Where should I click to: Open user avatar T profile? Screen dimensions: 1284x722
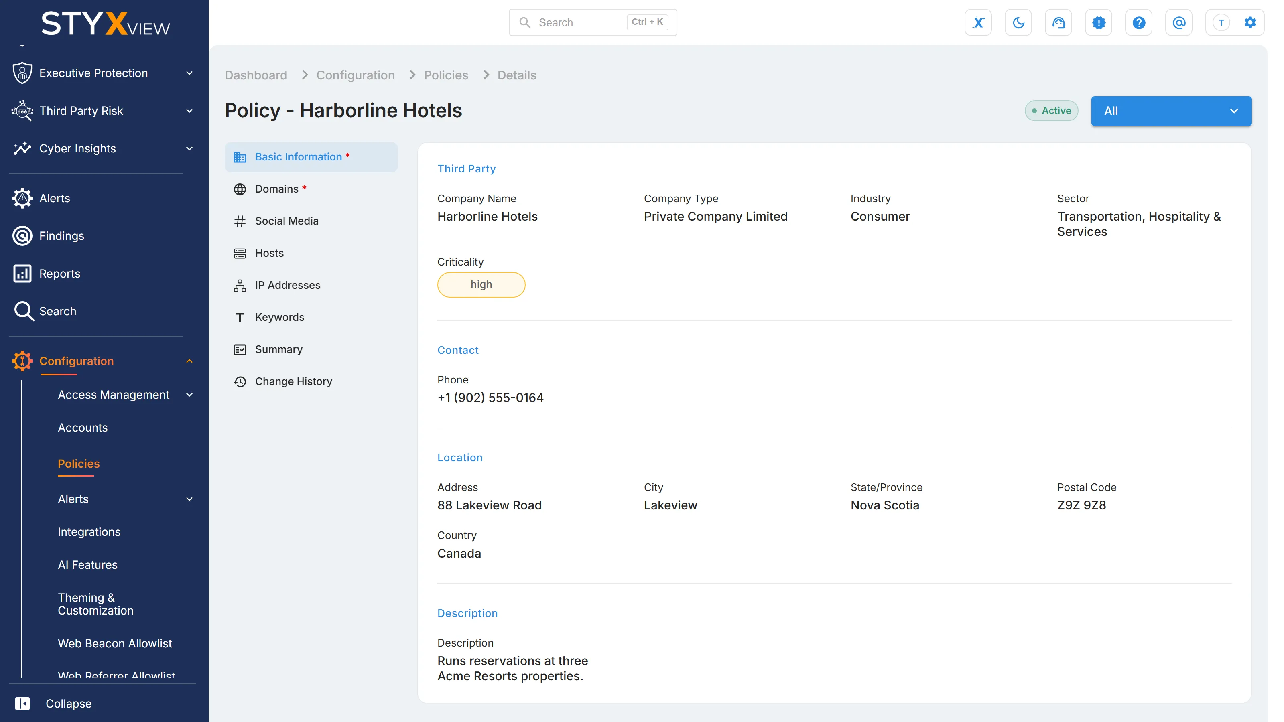(x=1221, y=22)
